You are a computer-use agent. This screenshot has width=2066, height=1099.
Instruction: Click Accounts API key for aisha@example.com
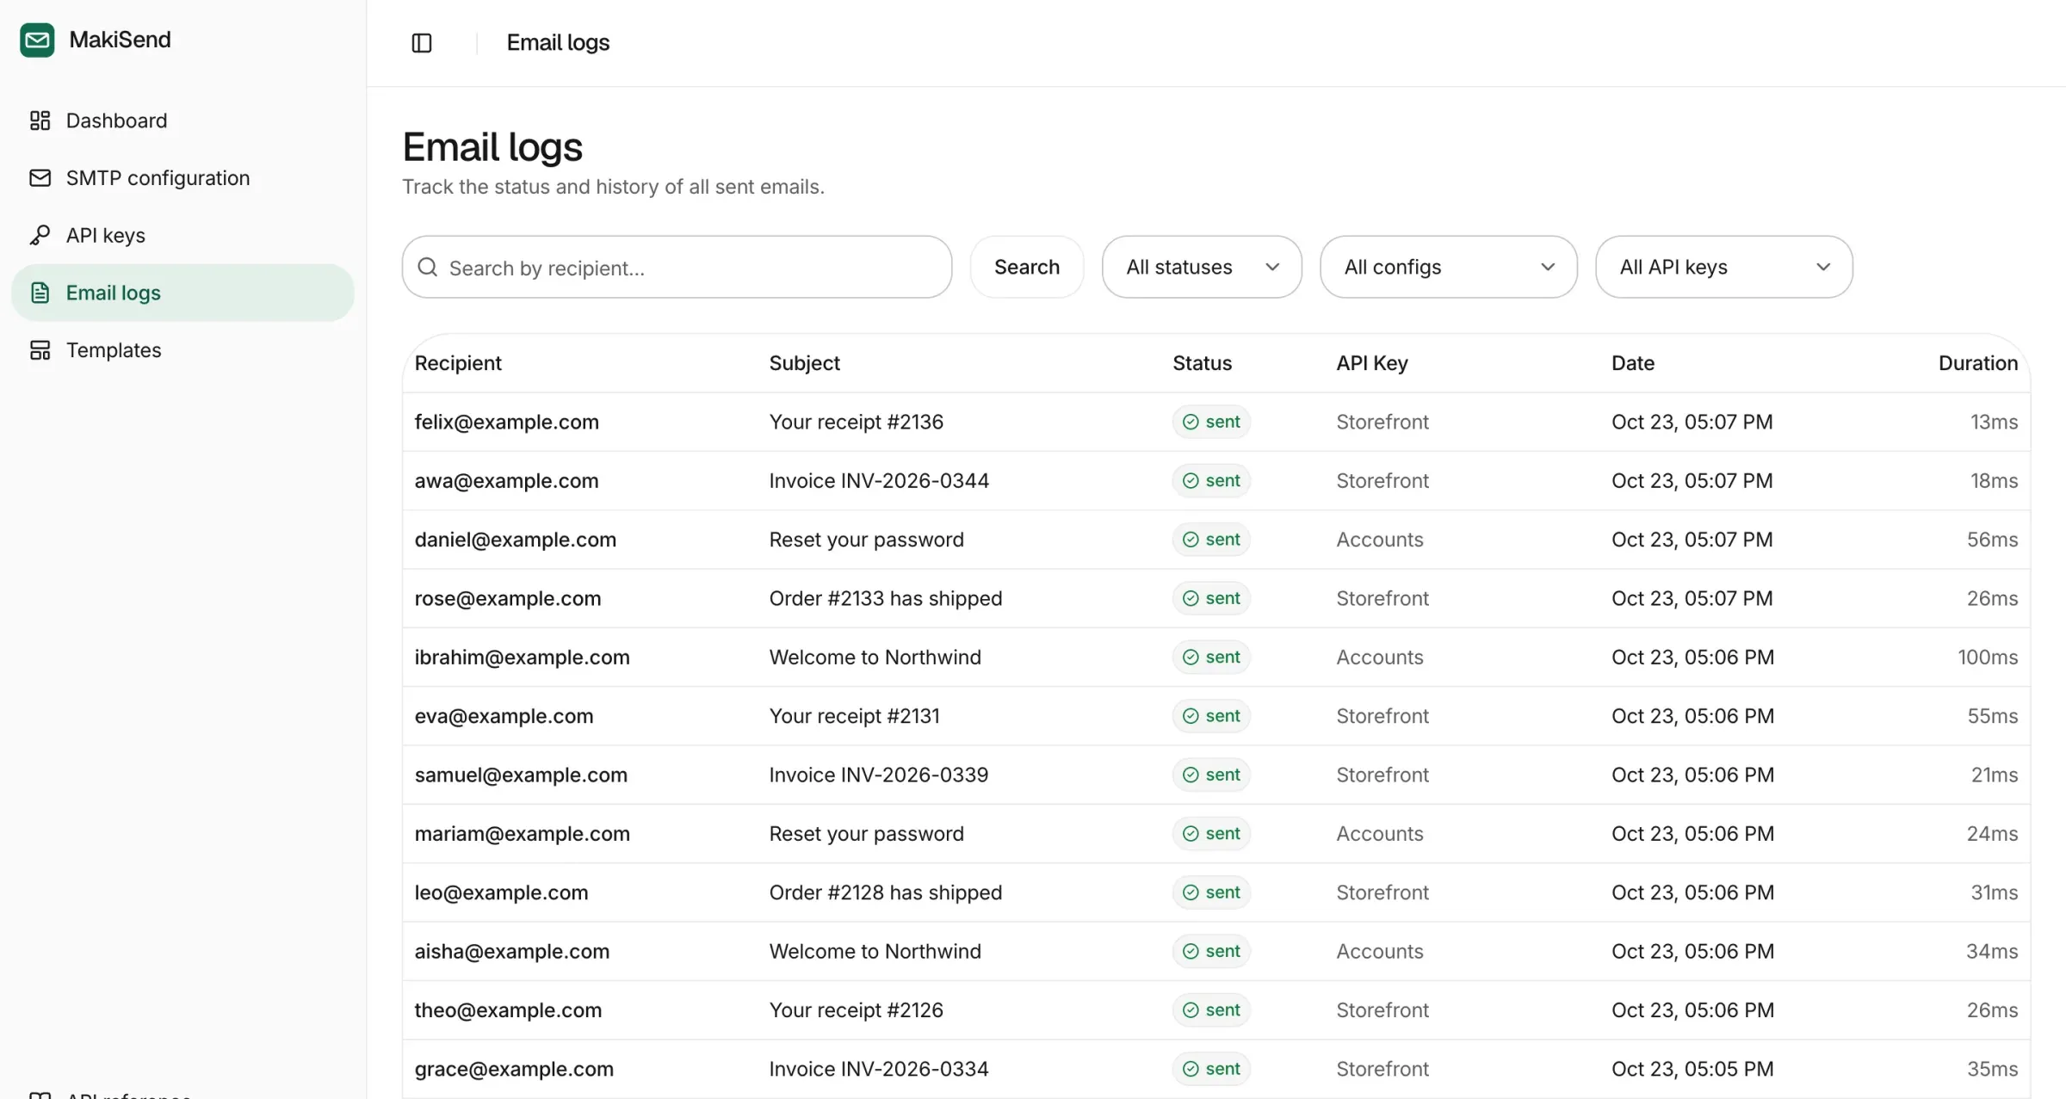(x=1379, y=951)
